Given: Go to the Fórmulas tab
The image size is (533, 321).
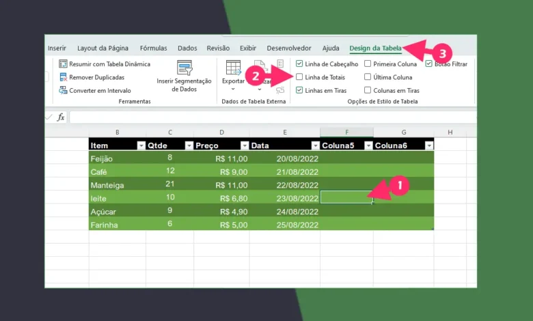Looking at the screenshot, I should (153, 48).
